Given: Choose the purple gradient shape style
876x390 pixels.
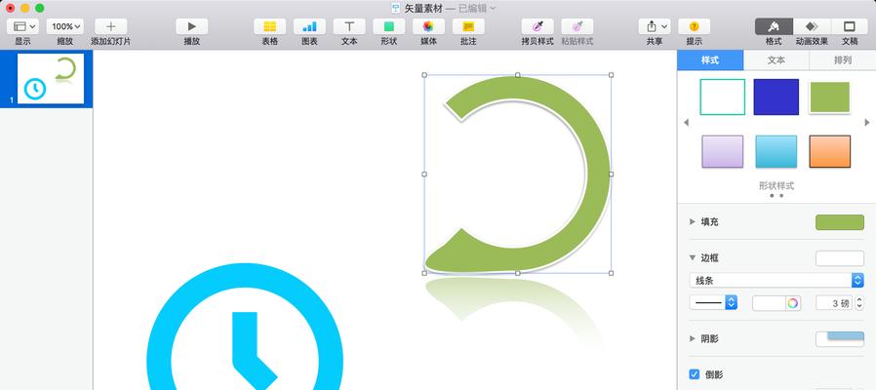Looking at the screenshot, I should pyautogui.click(x=723, y=151).
